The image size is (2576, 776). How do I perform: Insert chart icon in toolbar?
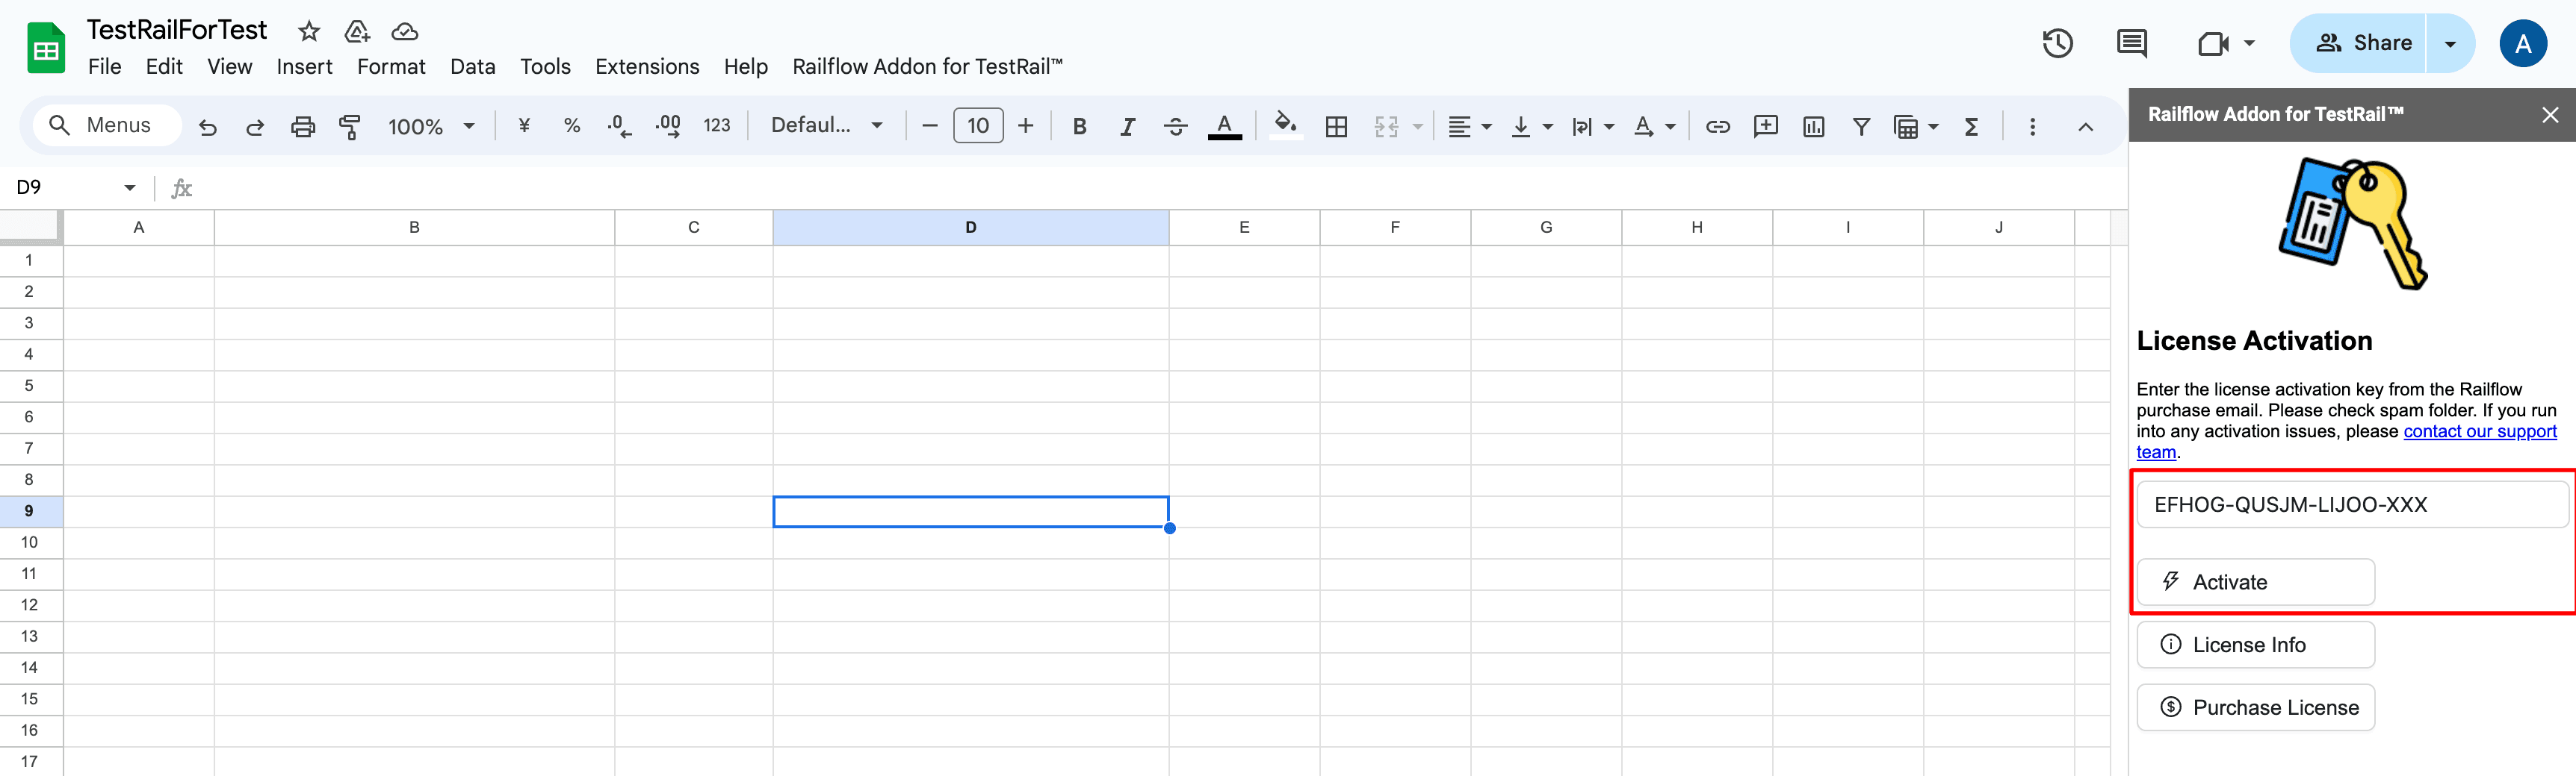tap(1813, 127)
